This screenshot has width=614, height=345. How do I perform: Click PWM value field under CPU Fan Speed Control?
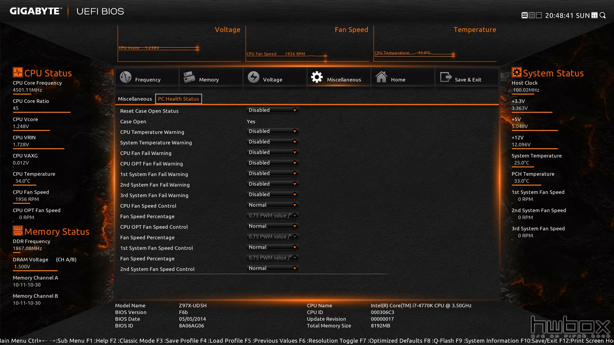[x=272, y=216]
